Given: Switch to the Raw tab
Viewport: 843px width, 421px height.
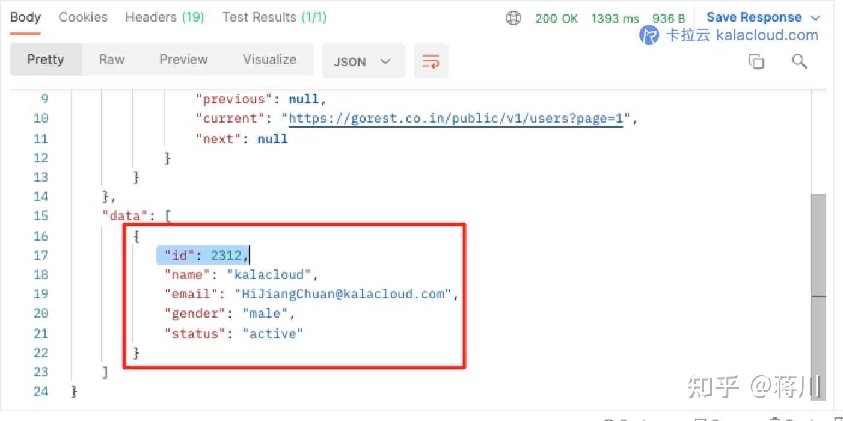Looking at the screenshot, I should click(x=111, y=59).
